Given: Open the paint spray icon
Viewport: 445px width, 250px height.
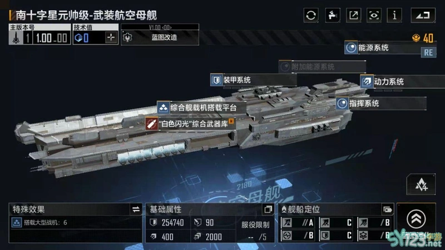Looking at the screenshot, I should pos(332,15).
